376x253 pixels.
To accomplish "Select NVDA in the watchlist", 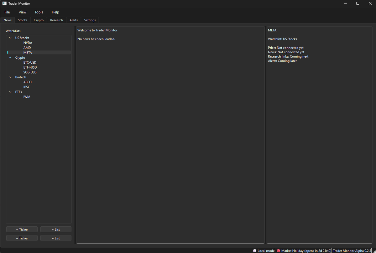I will [28, 43].
